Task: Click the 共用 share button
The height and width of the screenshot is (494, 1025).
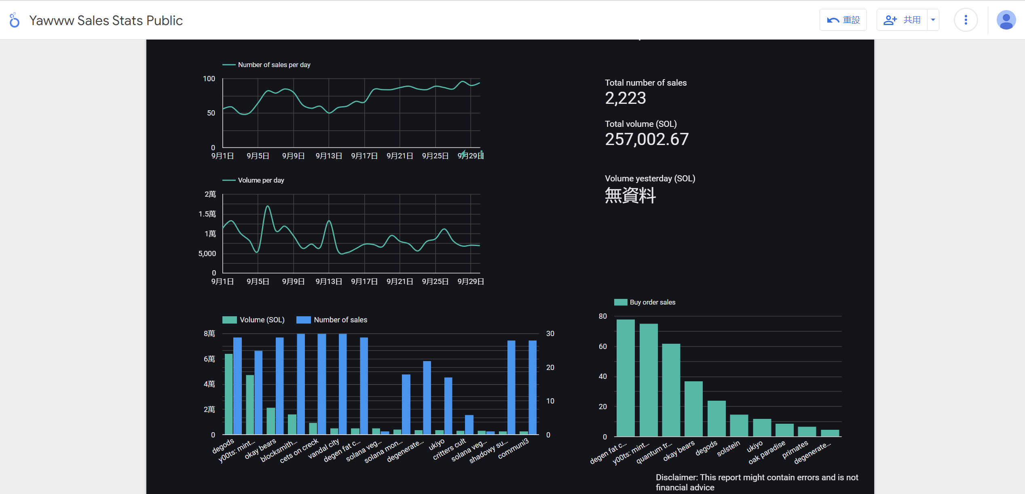Action: (902, 20)
